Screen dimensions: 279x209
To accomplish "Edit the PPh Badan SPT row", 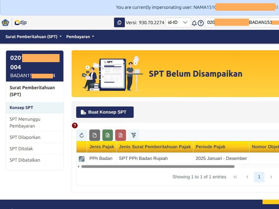I will coord(82,159).
